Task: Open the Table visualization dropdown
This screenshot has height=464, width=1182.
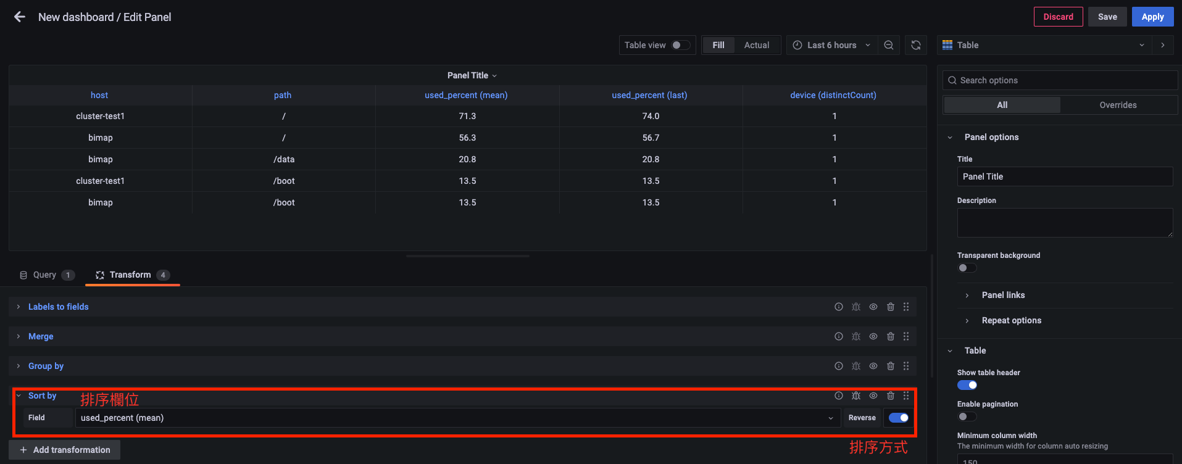Action: (x=1044, y=45)
